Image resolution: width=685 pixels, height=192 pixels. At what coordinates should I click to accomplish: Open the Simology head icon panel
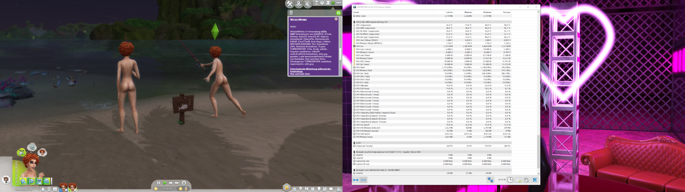point(319,189)
